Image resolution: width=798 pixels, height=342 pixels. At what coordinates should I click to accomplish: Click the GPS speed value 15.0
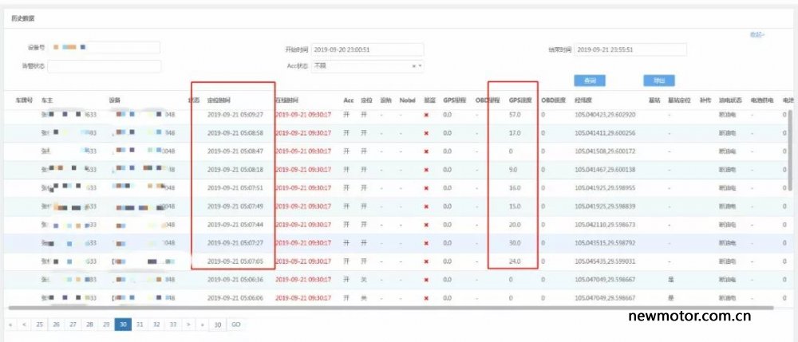(515, 206)
